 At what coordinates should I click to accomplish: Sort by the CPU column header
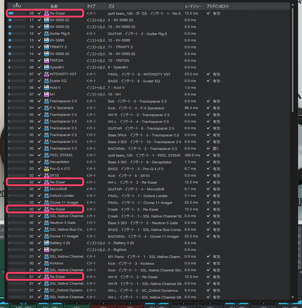click(17, 6)
